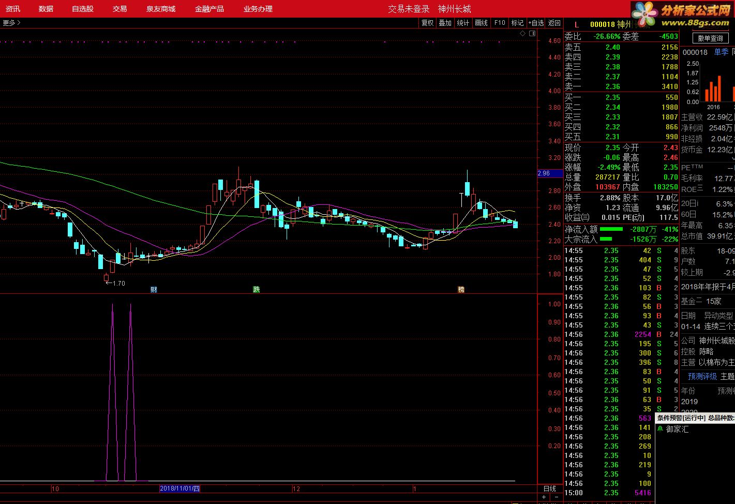Click the 神州长城 title in the header
735x504 pixels.
point(454,9)
